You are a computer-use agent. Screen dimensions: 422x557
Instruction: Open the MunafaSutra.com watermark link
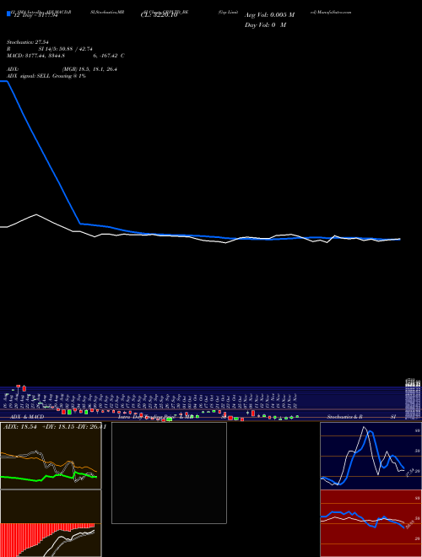[x=331, y=12]
